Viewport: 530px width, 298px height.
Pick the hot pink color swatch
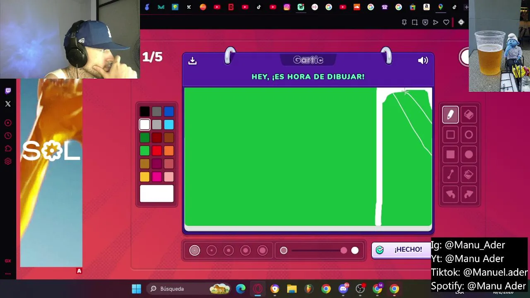157,177
